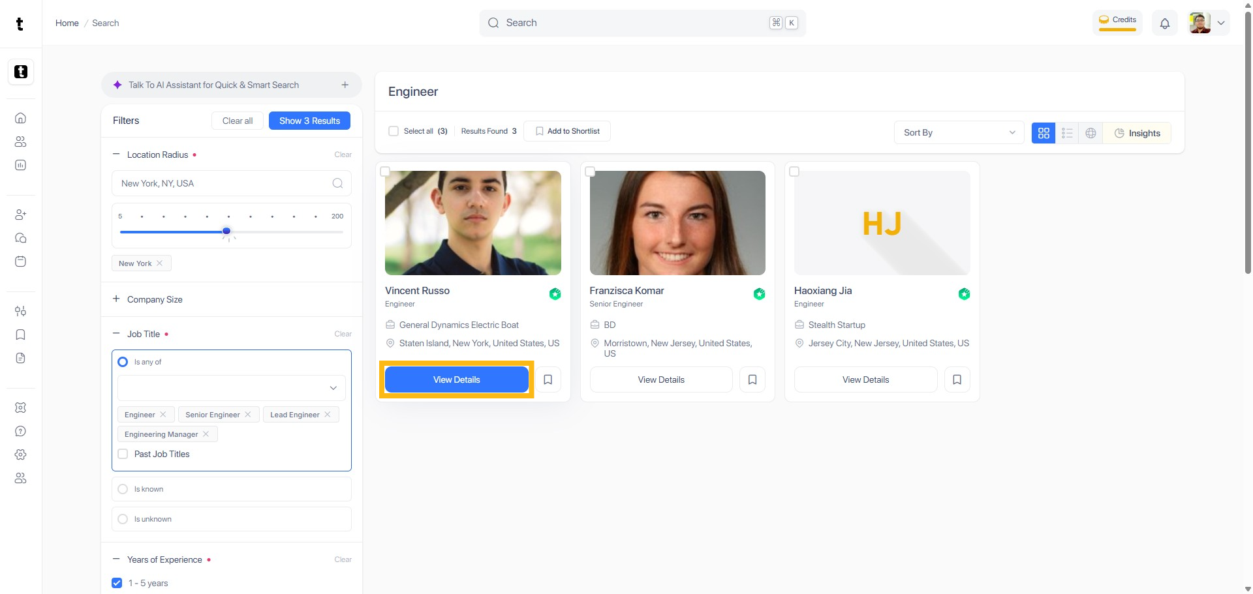Open the chat search icon in sidebar
The height and width of the screenshot is (594, 1253).
(21, 238)
